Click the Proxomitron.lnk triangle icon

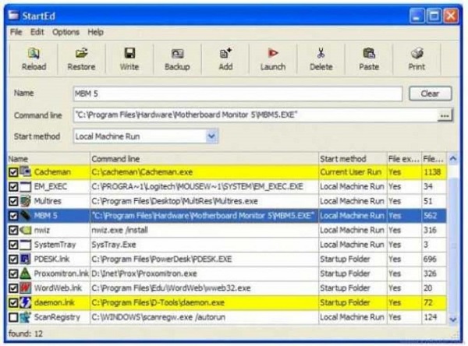coord(26,274)
